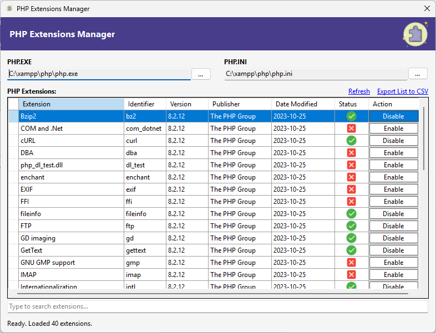Click red X status icon for FFI

(352, 202)
